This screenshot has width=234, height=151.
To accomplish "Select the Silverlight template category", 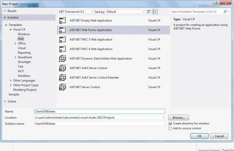I will pyautogui.click(x=24, y=62).
